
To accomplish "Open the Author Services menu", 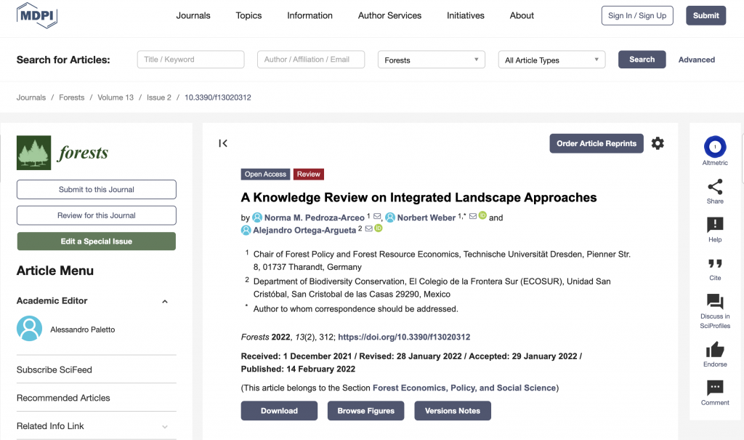I will coord(389,16).
